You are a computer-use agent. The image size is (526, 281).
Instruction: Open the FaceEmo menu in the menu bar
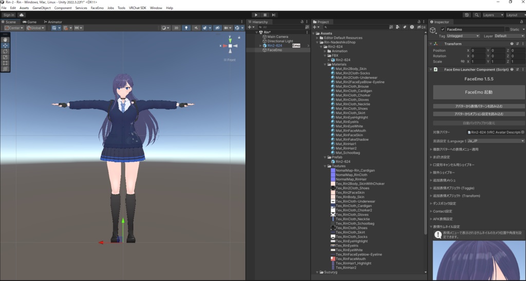(97, 8)
